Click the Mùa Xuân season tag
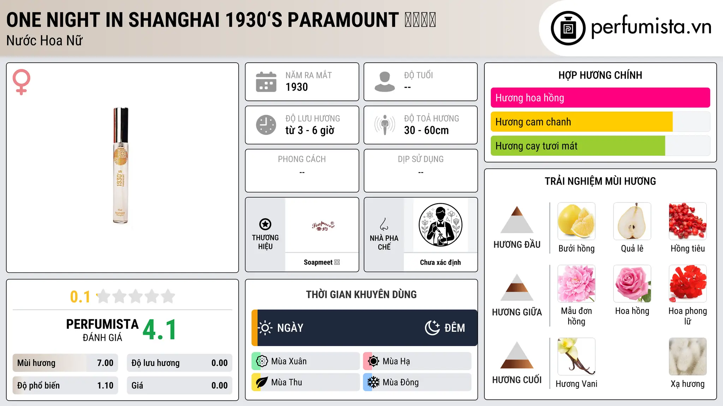 tap(306, 361)
